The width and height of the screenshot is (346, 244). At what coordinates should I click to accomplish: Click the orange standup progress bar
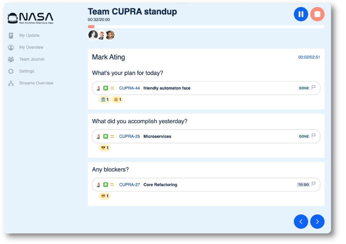(91, 26)
